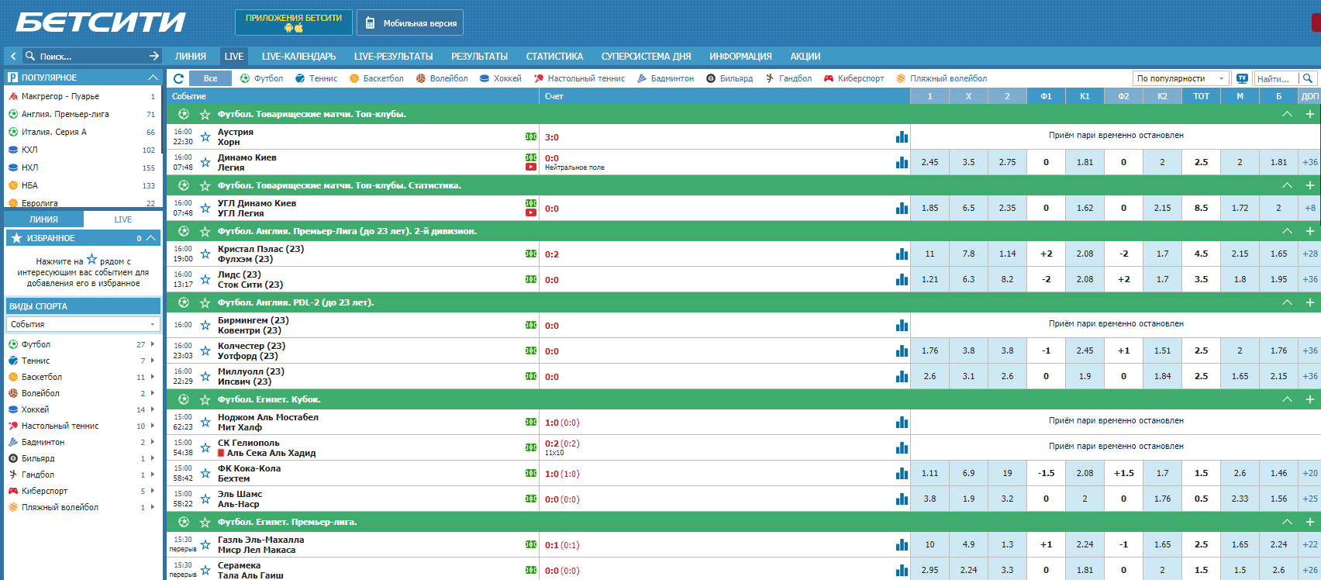Click the БЕТСИТИ logo
The height and width of the screenshot is (580, 1321).
[x=101, y=22]
